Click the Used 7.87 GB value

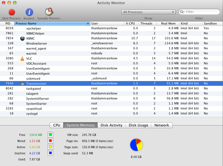(35, 159)
